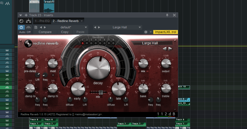Click the late knob
Viewport: 247px width, 129px height.
[x=119, y=89]
